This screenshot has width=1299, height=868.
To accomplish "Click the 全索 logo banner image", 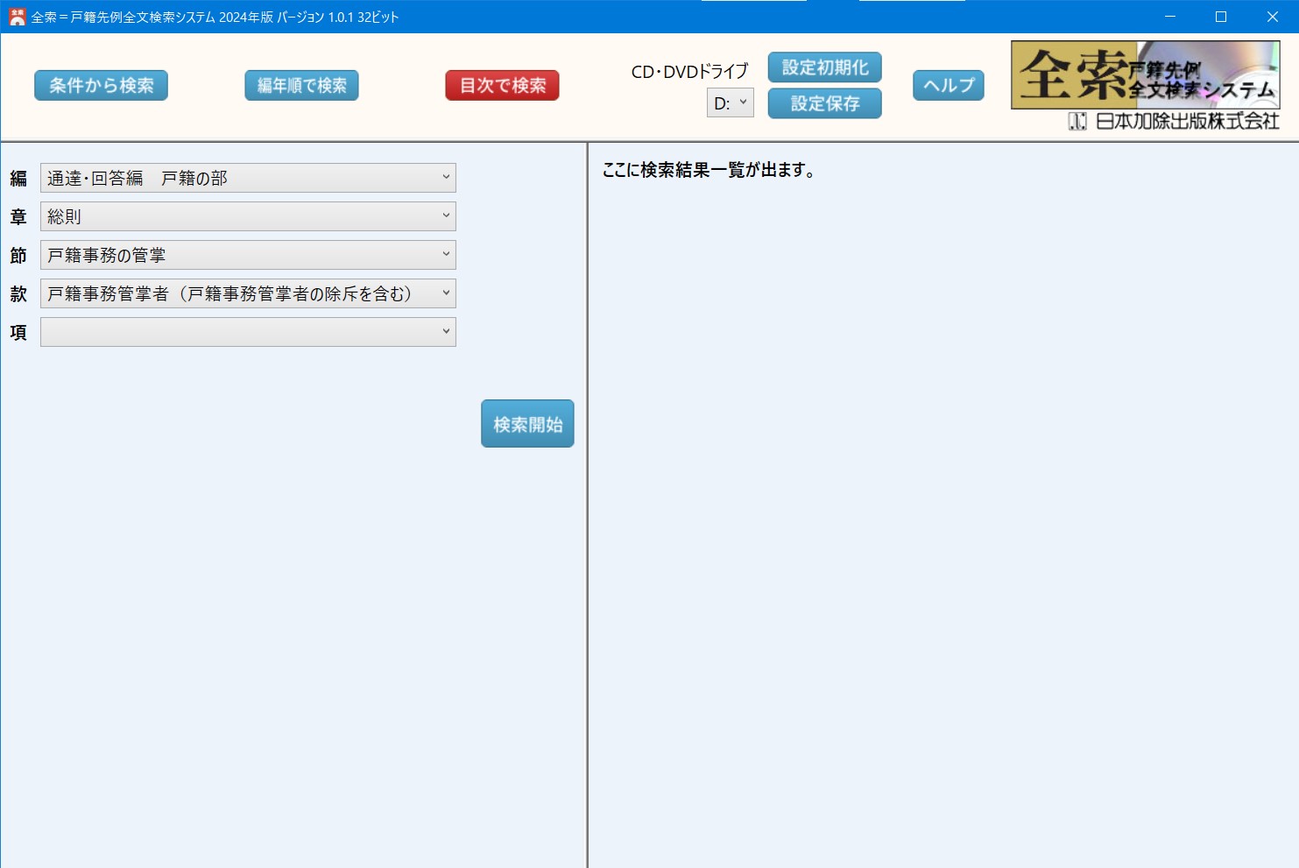I will click(1145, 75).
